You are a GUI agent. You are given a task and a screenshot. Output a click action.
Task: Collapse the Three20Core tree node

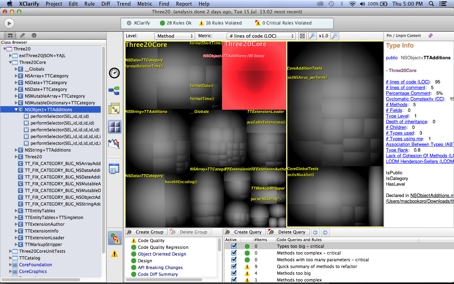tap(11, 62)
